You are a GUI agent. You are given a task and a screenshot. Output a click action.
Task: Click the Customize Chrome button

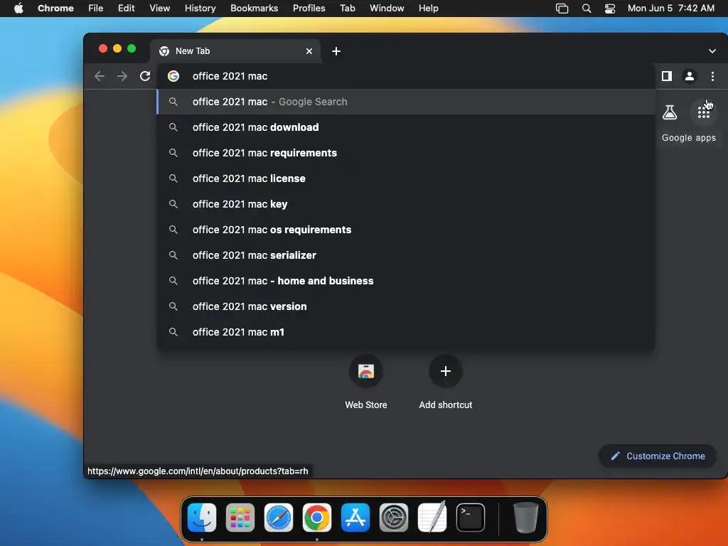pyautogui.click(x=658, y=456)
